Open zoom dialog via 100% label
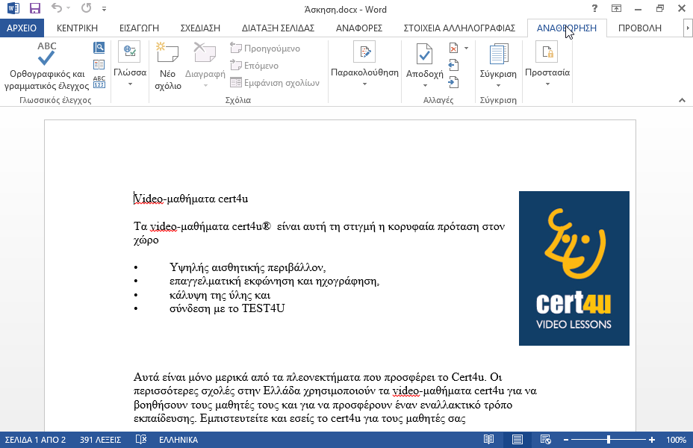Image resolution: width=693 pixels, height=448 pixels. [676, 440]
